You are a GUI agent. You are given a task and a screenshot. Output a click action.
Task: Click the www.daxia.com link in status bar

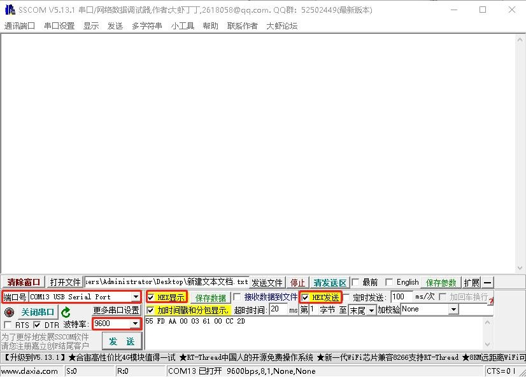pos(29,371)
